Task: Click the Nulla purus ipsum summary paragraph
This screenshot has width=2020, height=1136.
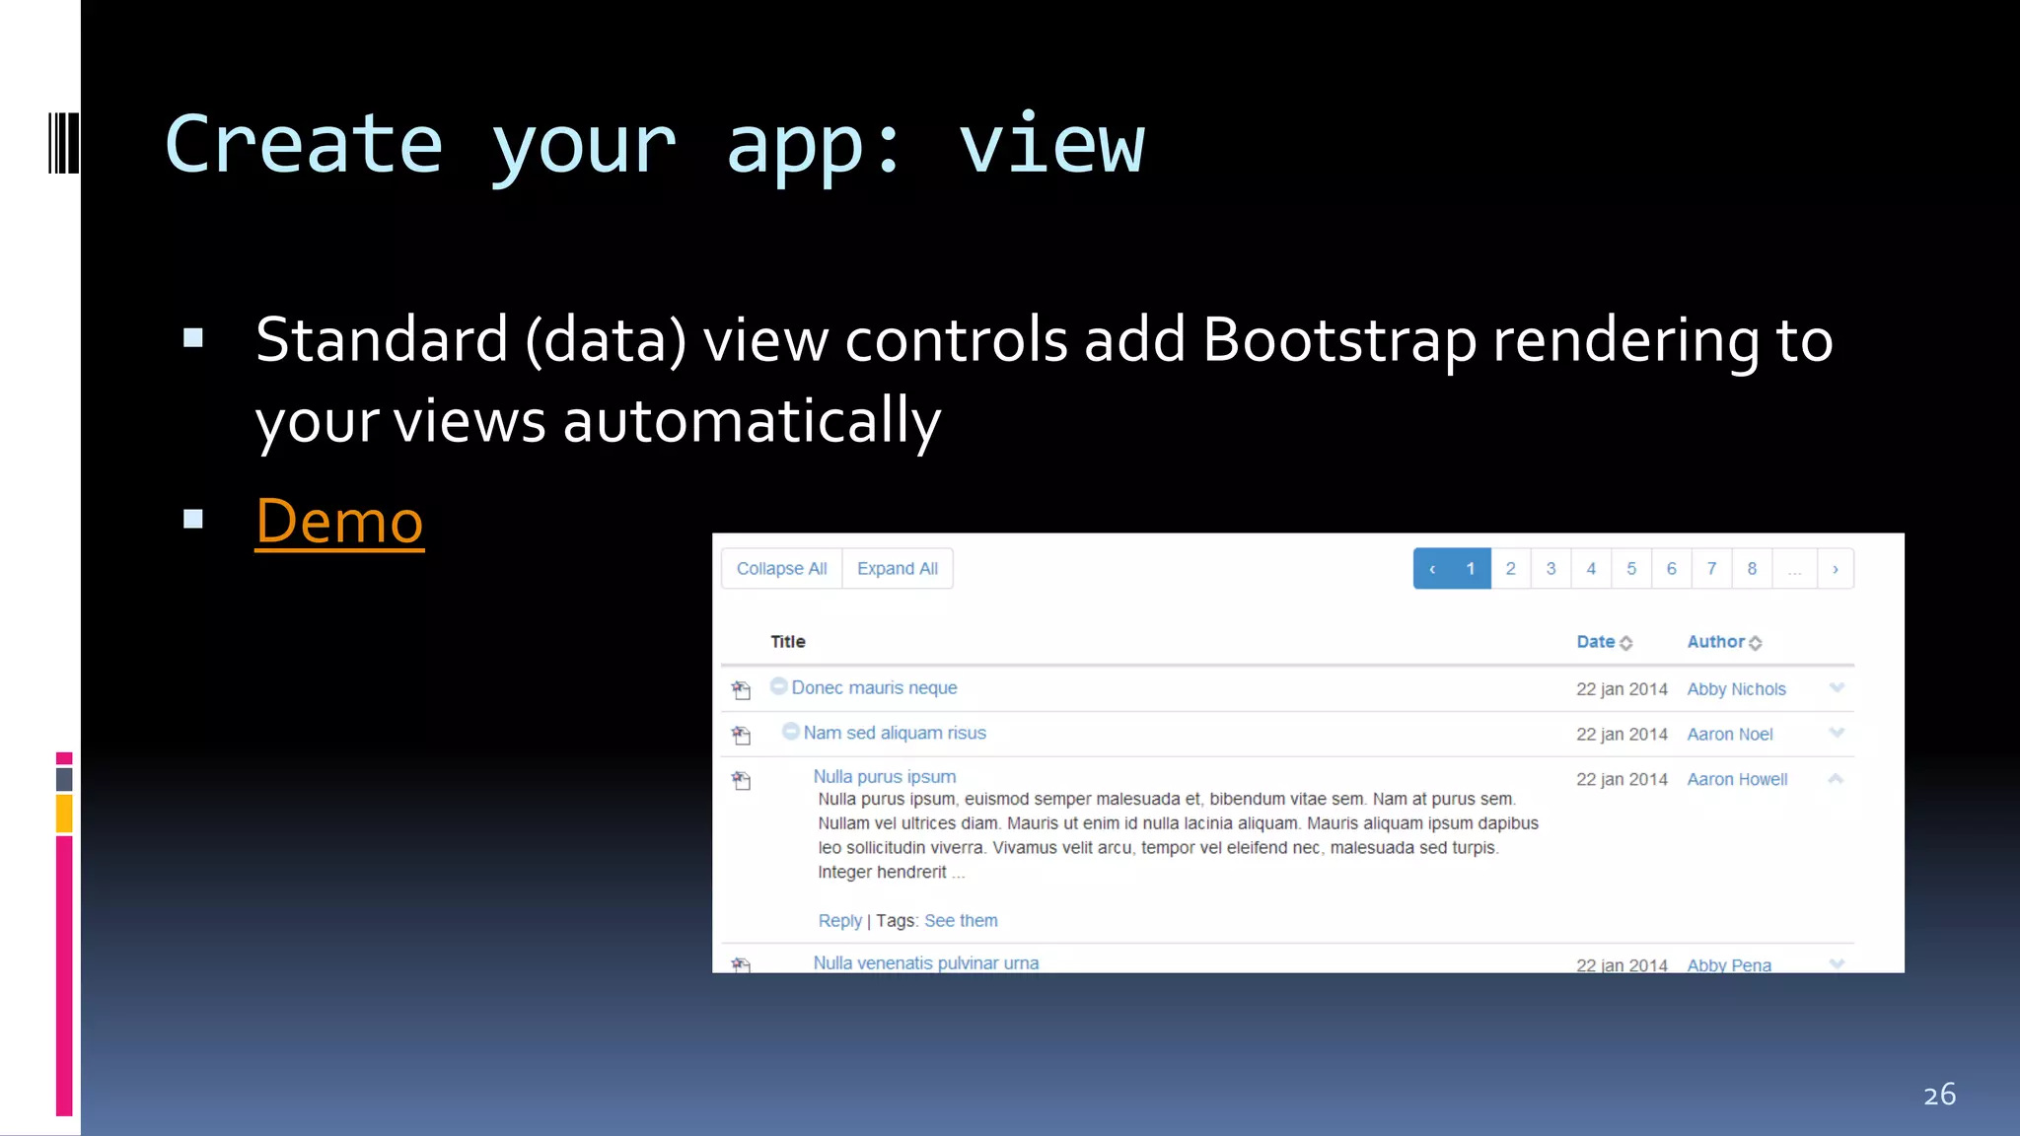Action: click(1178, 835)
